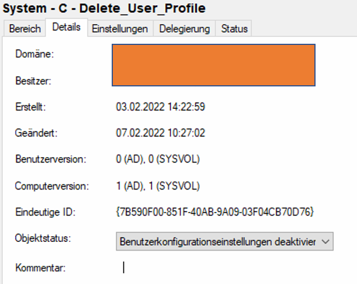Select the Benutzerversion value 0 (AD), 0 (SYSVOL)

[158, 159]
